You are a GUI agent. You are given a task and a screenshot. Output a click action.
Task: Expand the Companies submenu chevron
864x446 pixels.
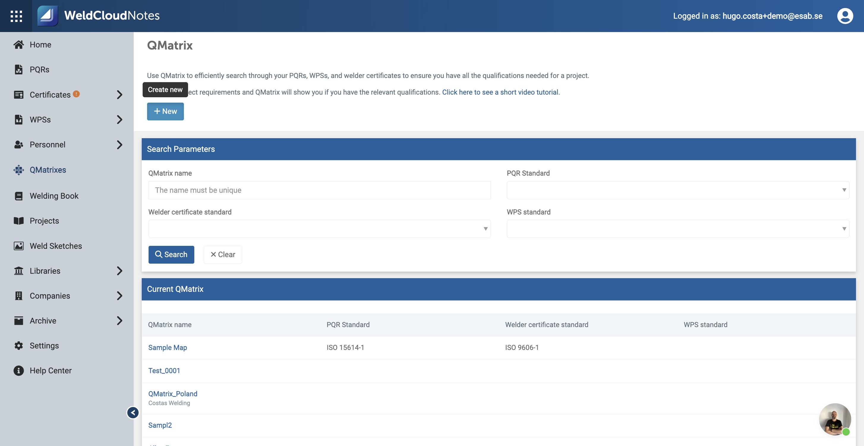point(119,296)
